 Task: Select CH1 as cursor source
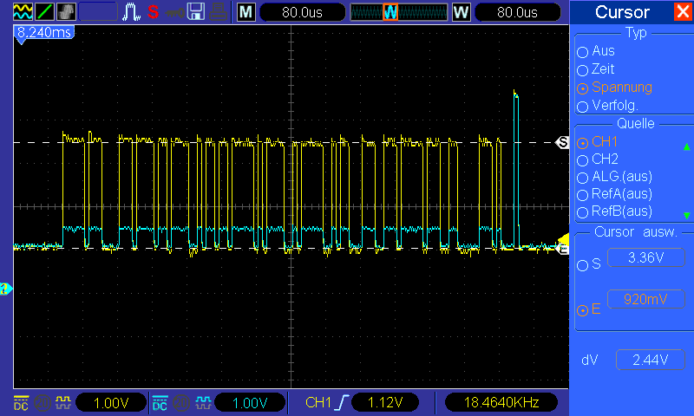pyautogui.click(x=597, y=142)
